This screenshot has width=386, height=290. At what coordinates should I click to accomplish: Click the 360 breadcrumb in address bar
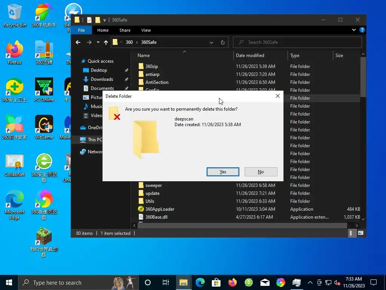pos(129,42)
